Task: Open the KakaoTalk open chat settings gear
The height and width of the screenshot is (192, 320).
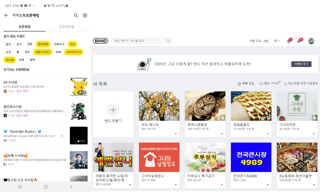Action: (x=85, y=15)
